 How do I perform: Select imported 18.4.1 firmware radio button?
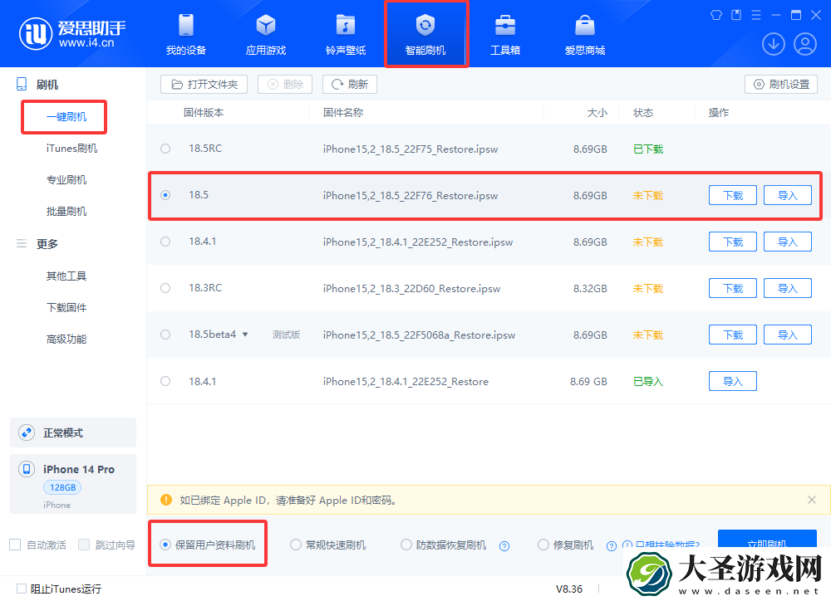point(165,381)
